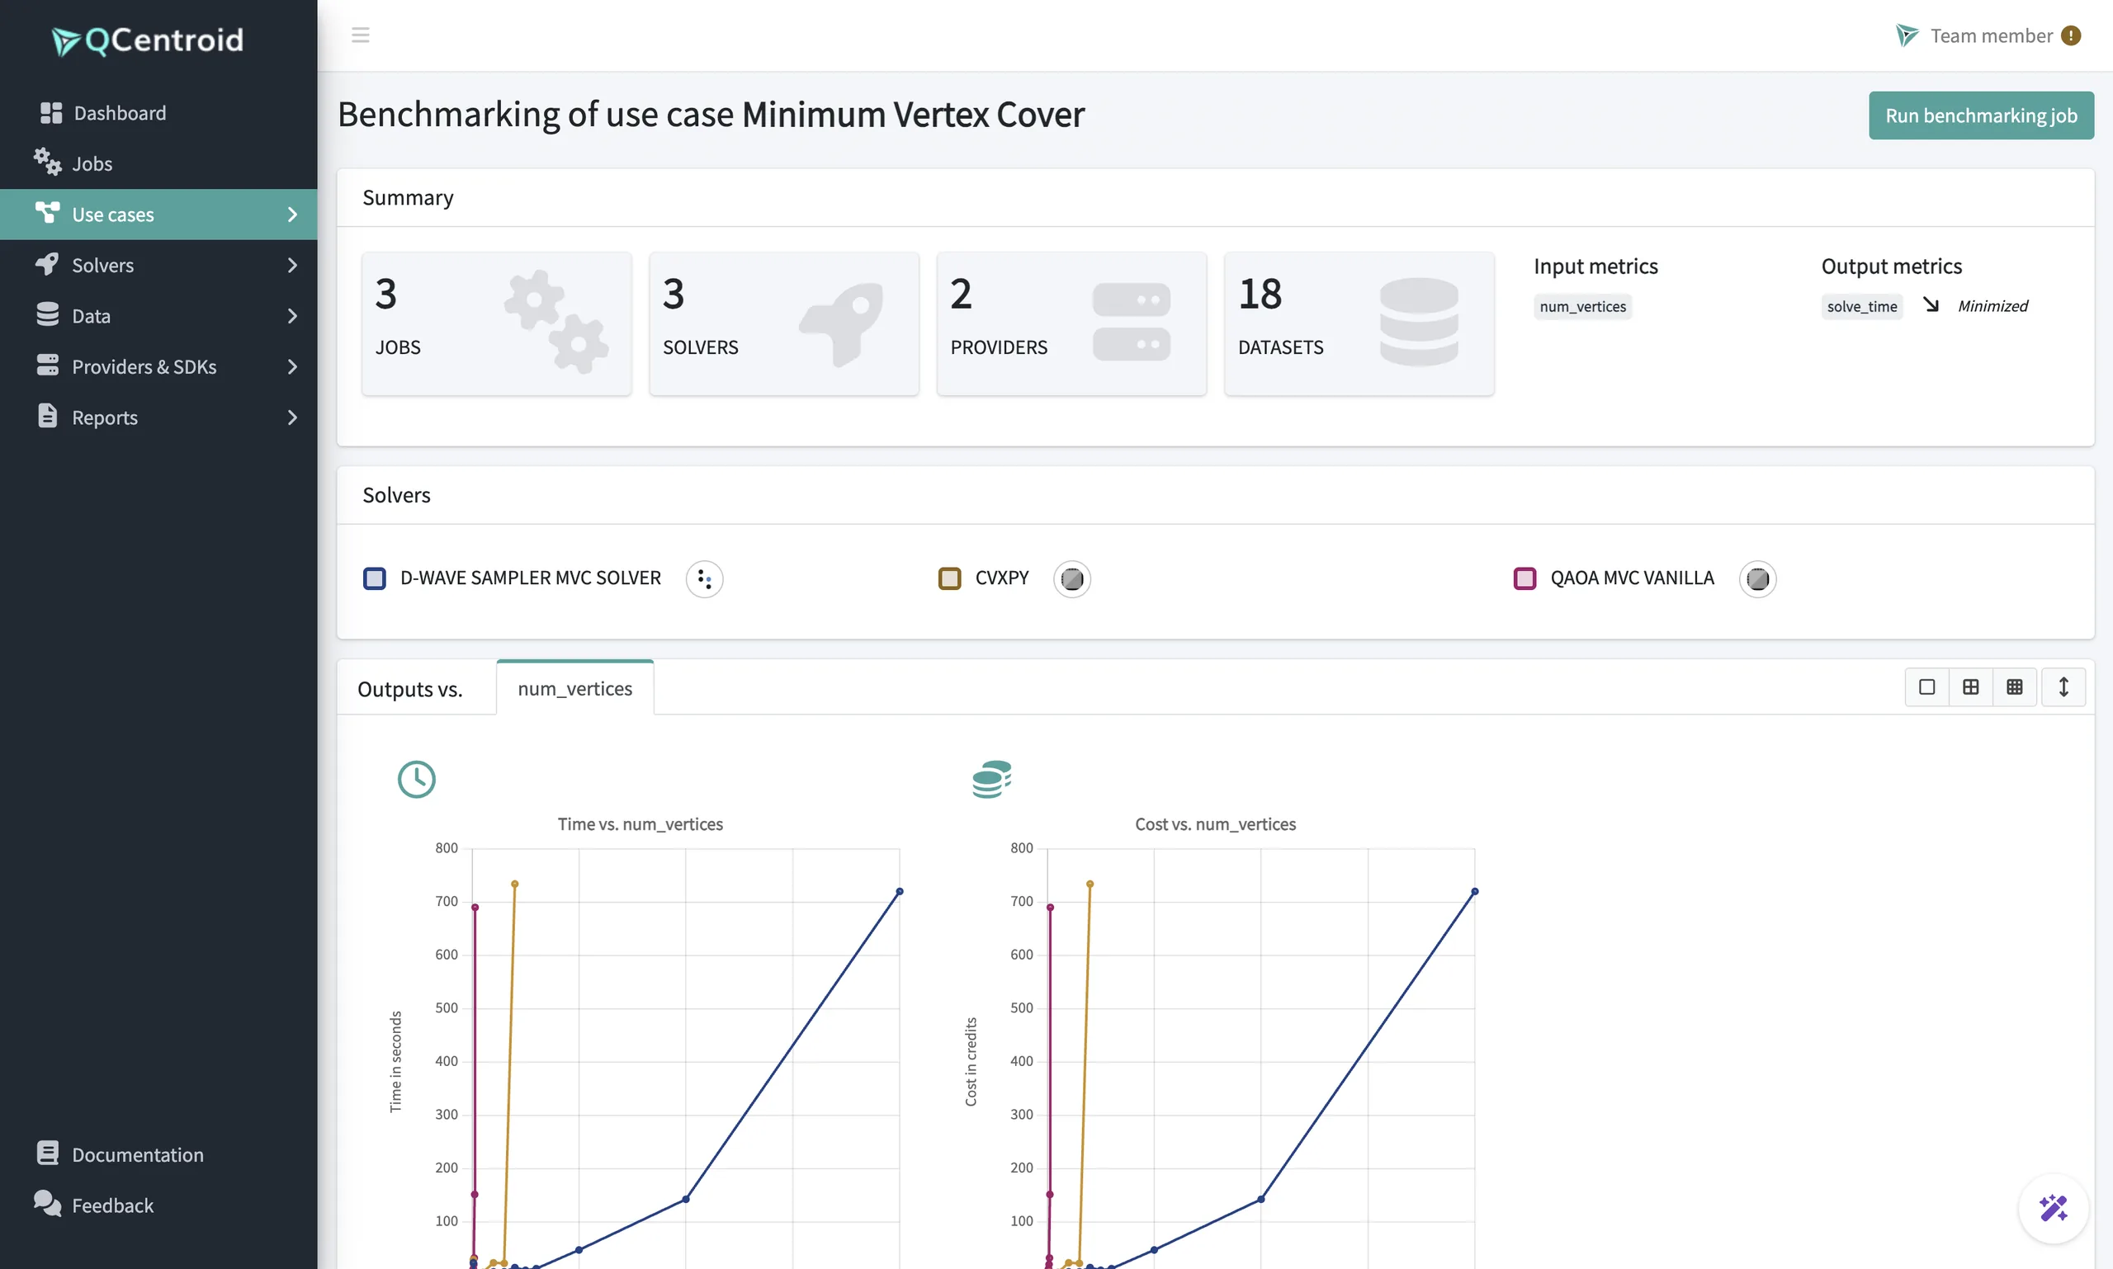Screen dimensions: 2113x1269
Task: Click the D-Wave provider logo icon
Action: point(704,579)
